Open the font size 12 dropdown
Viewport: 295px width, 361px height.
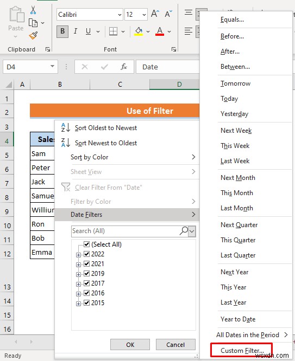point(144,15)
